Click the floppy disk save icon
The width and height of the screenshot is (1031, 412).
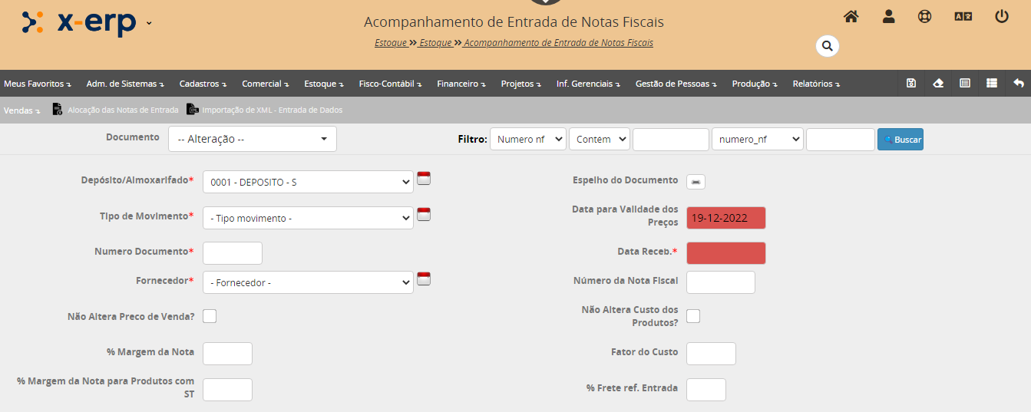[x=911, y=84]
